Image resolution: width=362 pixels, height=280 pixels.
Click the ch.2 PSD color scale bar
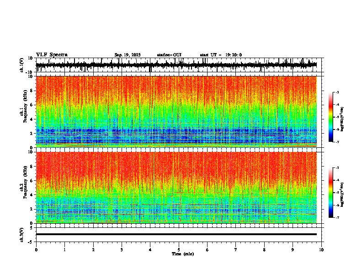pyautogui.click(x=330, y=193)
